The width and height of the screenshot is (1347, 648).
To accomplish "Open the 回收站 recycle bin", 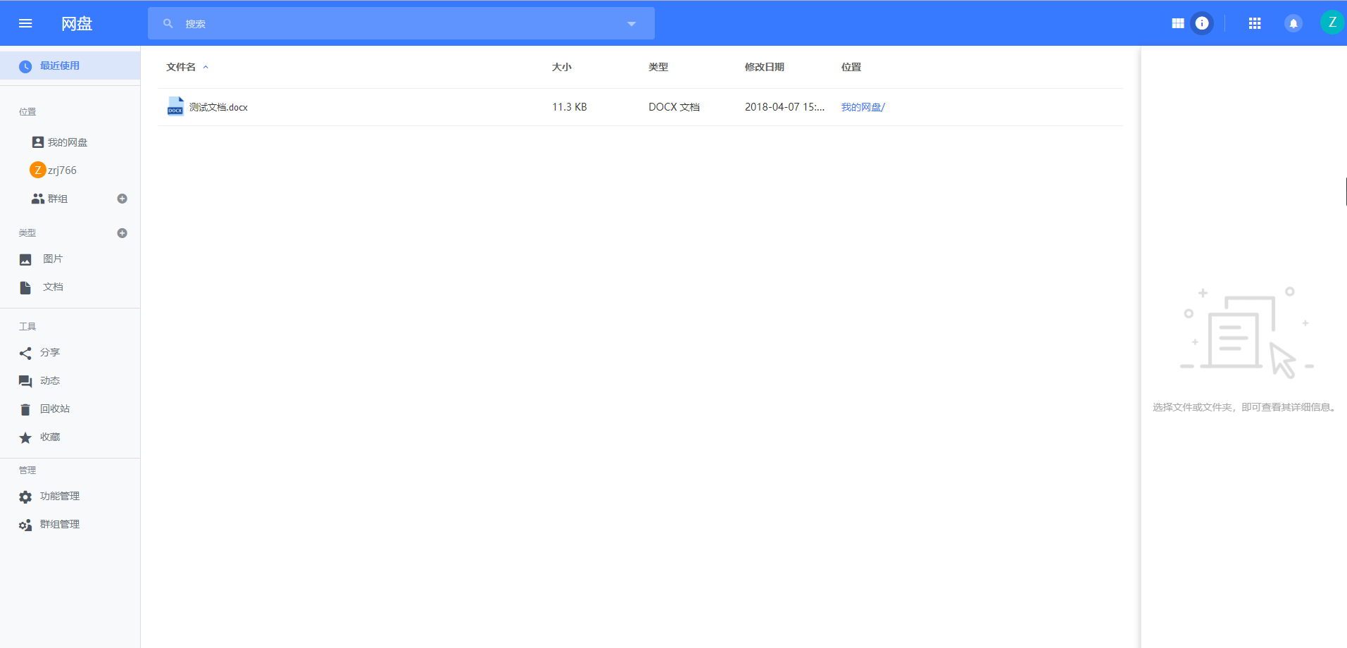I will 54,409.
